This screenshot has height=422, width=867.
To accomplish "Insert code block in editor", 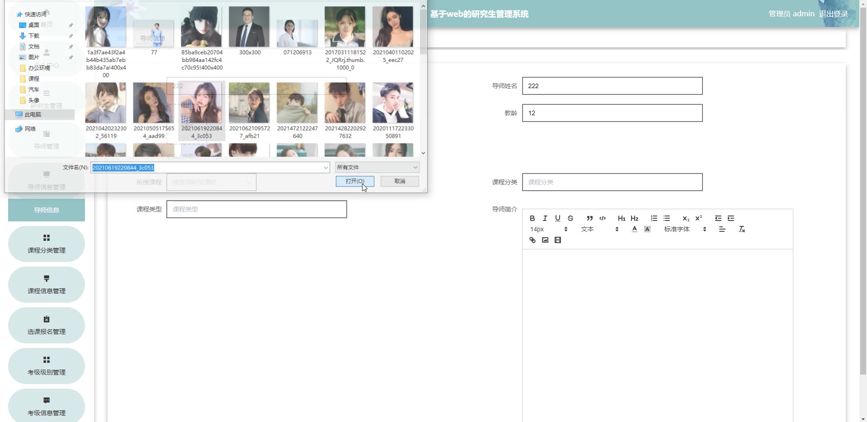I will click(x=602, y=218).
